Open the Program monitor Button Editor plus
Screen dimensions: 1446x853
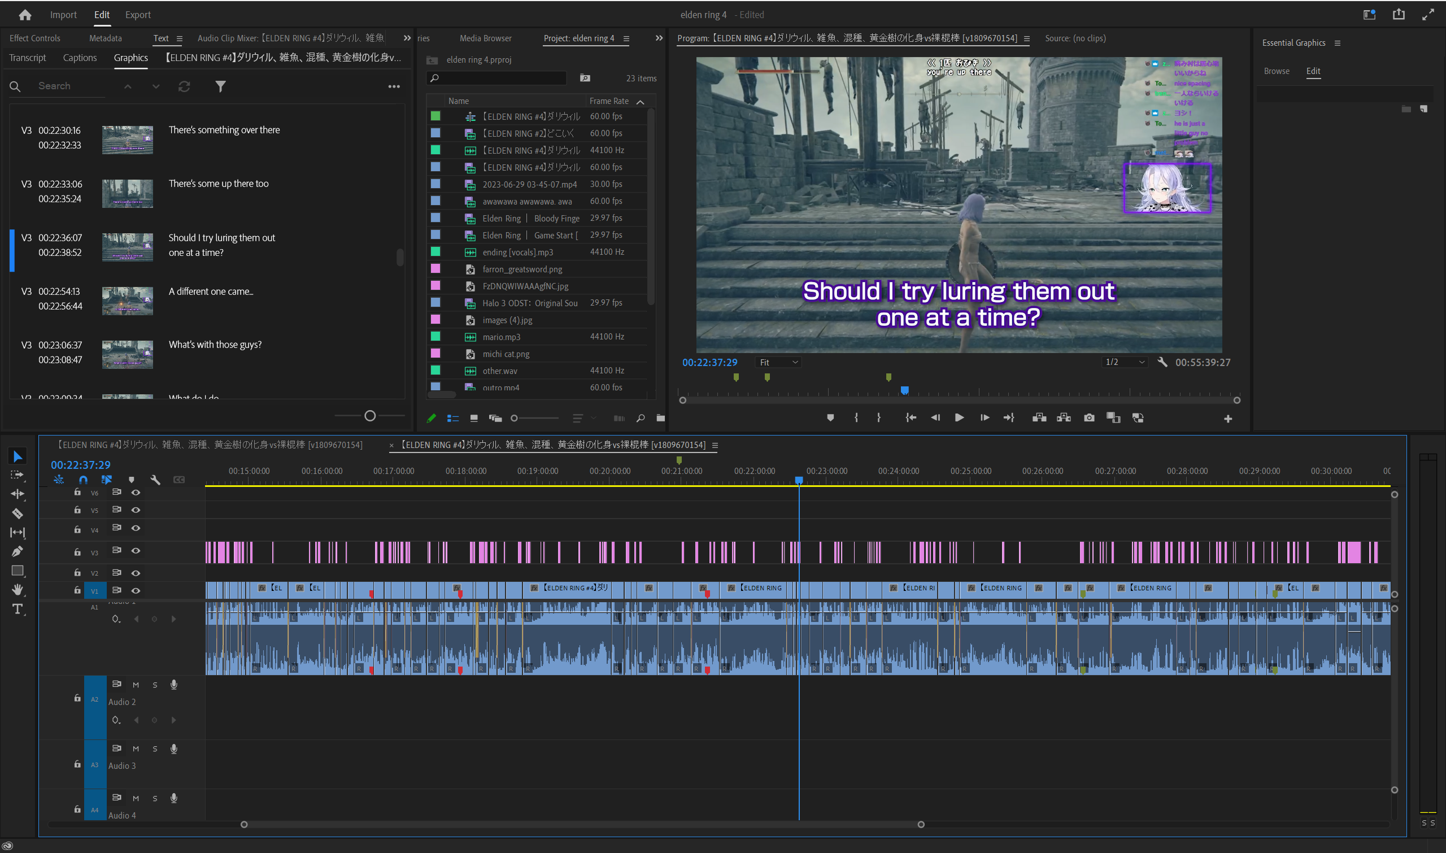coord(1228,419)
